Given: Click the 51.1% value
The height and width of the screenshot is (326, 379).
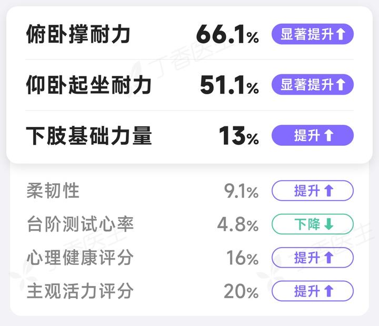Looking at the screenshot, I should point(230,85).
